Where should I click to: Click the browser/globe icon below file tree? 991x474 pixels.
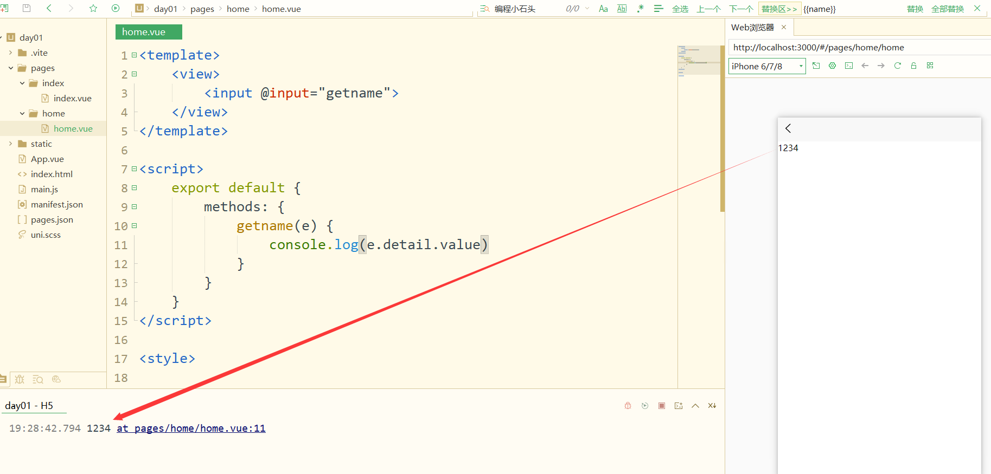tap(56, 379)
